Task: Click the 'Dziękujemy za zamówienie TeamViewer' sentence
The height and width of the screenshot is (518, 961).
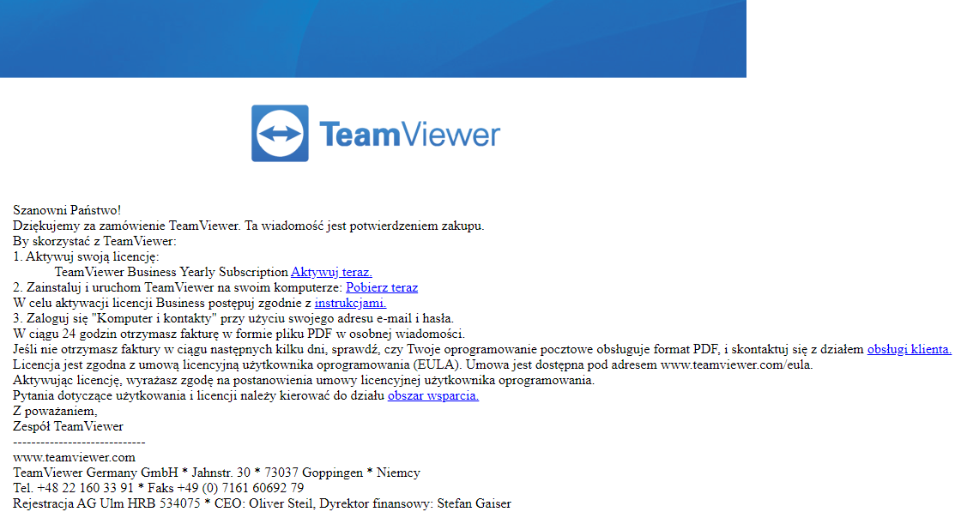Action: click(x=248, y=226)
